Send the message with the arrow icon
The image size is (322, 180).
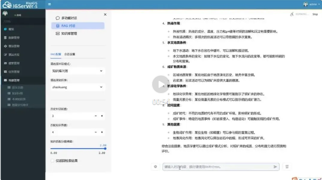[275, 167]
